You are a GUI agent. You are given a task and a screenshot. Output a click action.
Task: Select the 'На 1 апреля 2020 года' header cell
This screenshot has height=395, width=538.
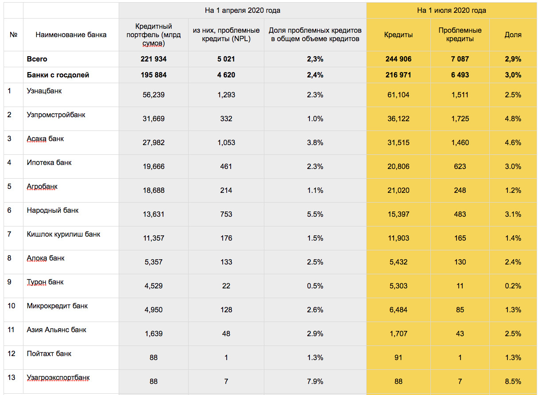(242, 10)
